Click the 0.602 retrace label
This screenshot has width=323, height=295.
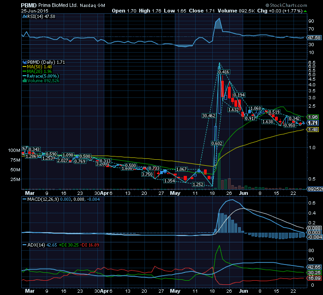click(x=217, y=143)
